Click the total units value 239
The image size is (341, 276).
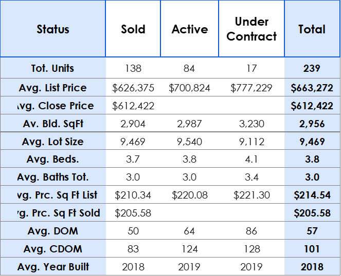coord(312,68)
